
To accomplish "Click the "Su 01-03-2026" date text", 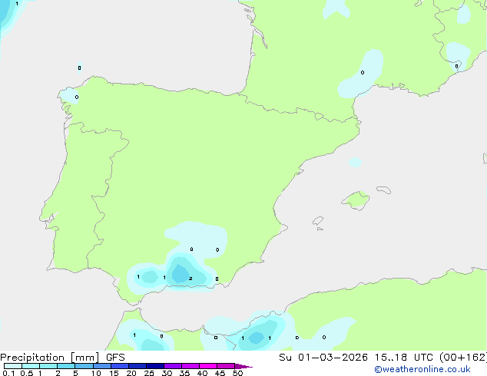I will pyautogui.click(x=323, y=358).
